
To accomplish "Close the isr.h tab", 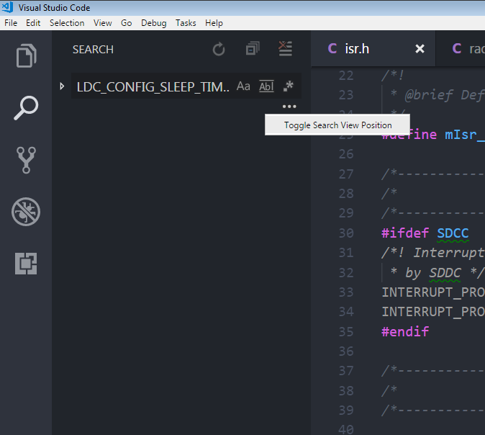I will tap(420, 49).
